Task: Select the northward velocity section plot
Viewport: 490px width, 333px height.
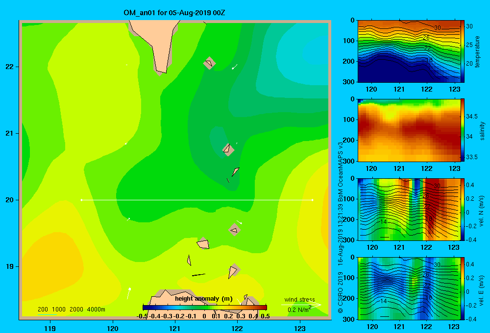Action: click(x=409, y=210)
